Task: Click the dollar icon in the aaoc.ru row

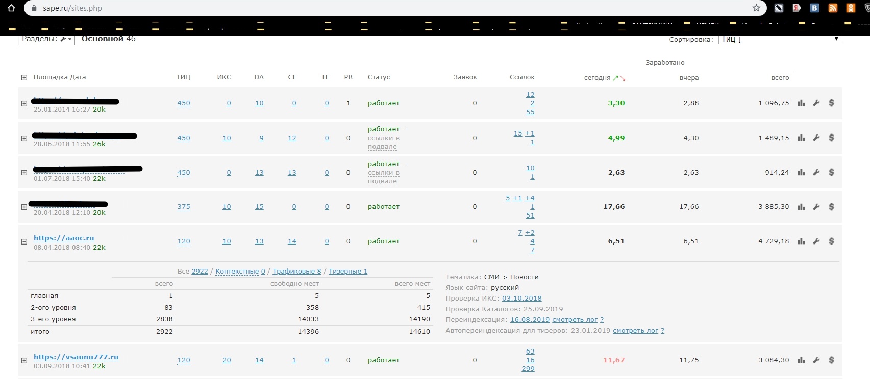Action: (x=831, y=241)
